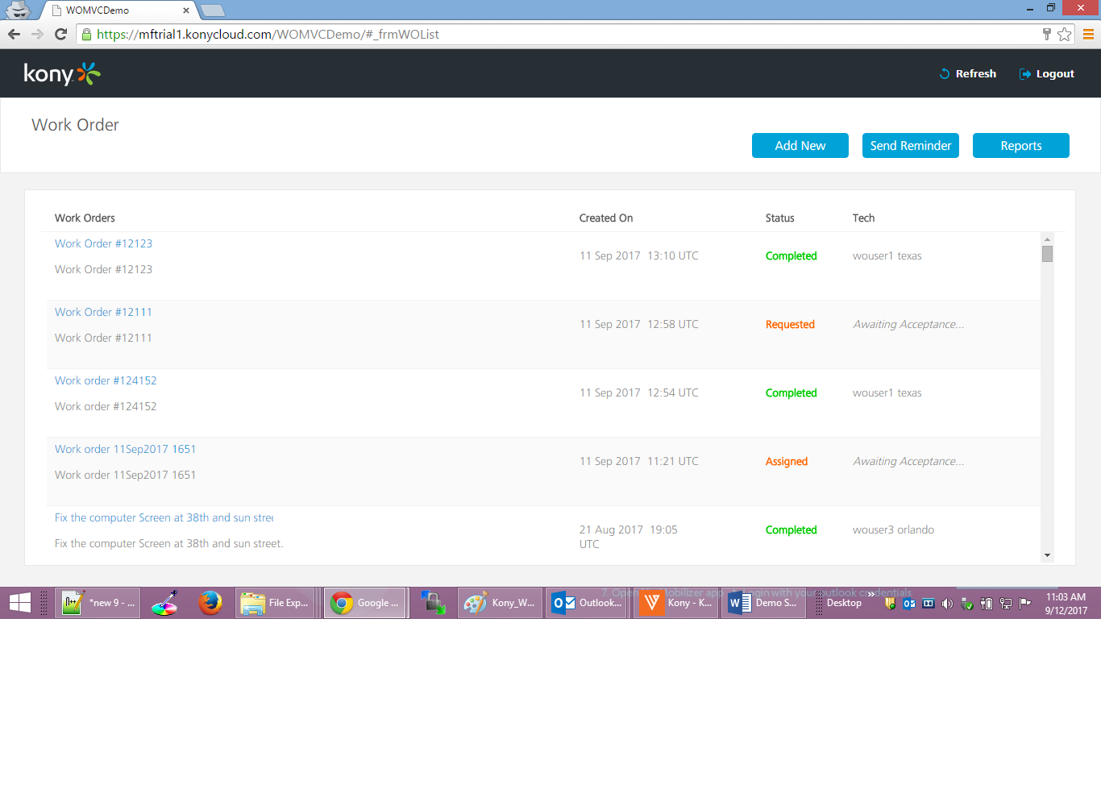Click the Windows Start button
The width and height of the screenshot is (1101, 785).
[x=19, y=602]
